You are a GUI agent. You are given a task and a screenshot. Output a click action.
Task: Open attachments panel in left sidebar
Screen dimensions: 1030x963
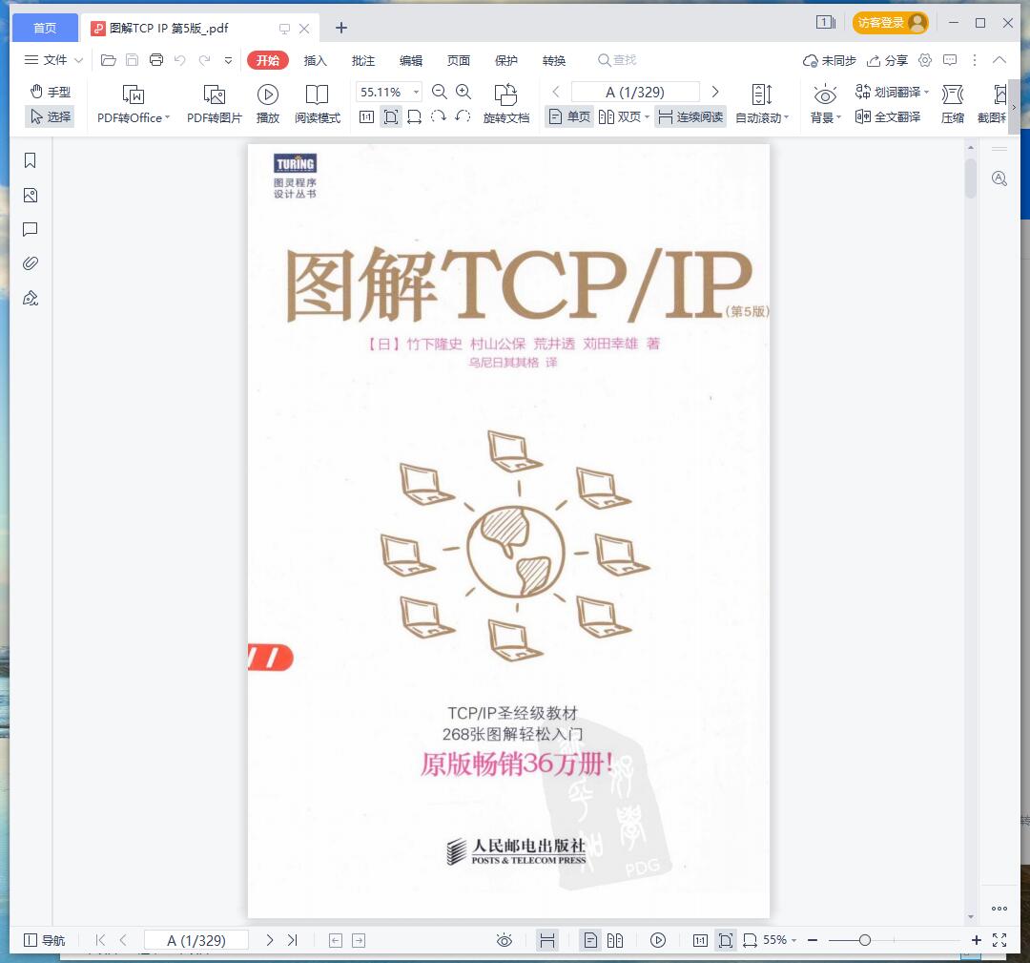click(x=31, y=263)
